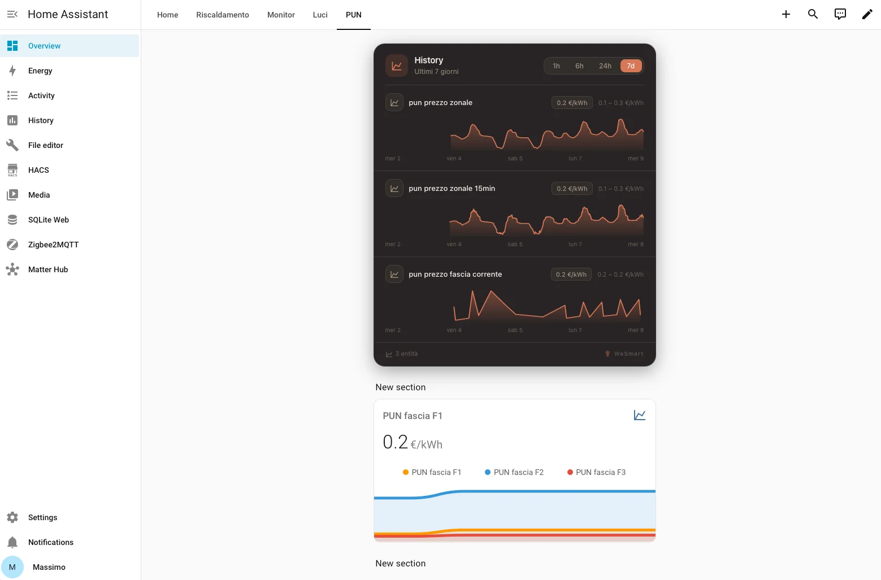
Task: Switch to the Riscaldamento tab
Action: click(x=223, y=15)
